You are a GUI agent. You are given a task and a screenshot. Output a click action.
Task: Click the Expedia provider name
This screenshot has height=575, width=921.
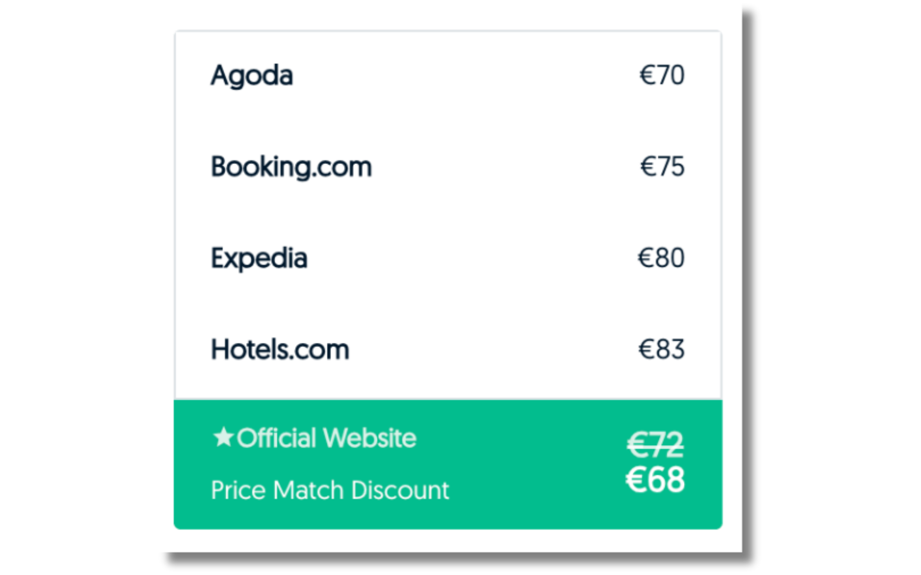[259, 259]
